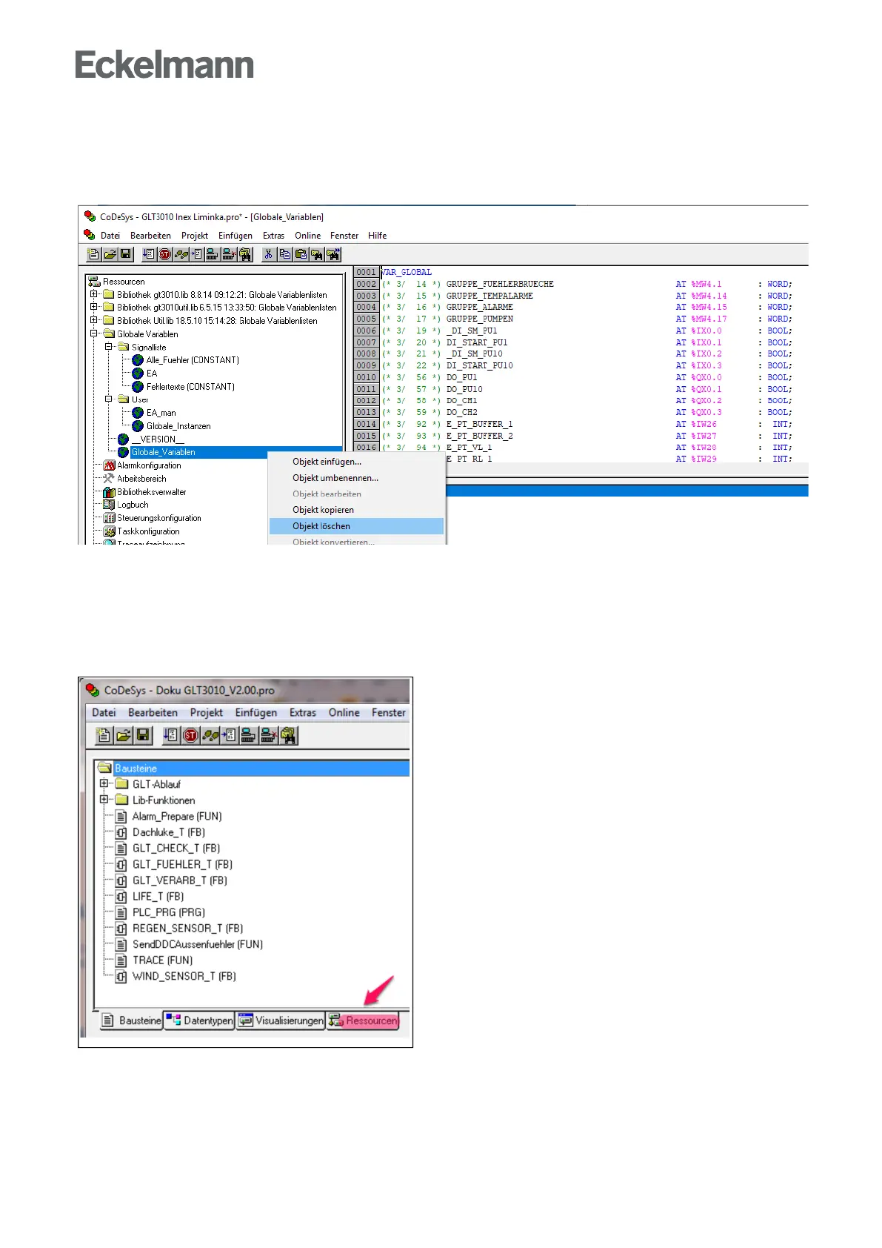Click footsteps single-step icon in Doku GLT3010 window
Viewport: 882px width, 1248px height.
pos(210,735)
